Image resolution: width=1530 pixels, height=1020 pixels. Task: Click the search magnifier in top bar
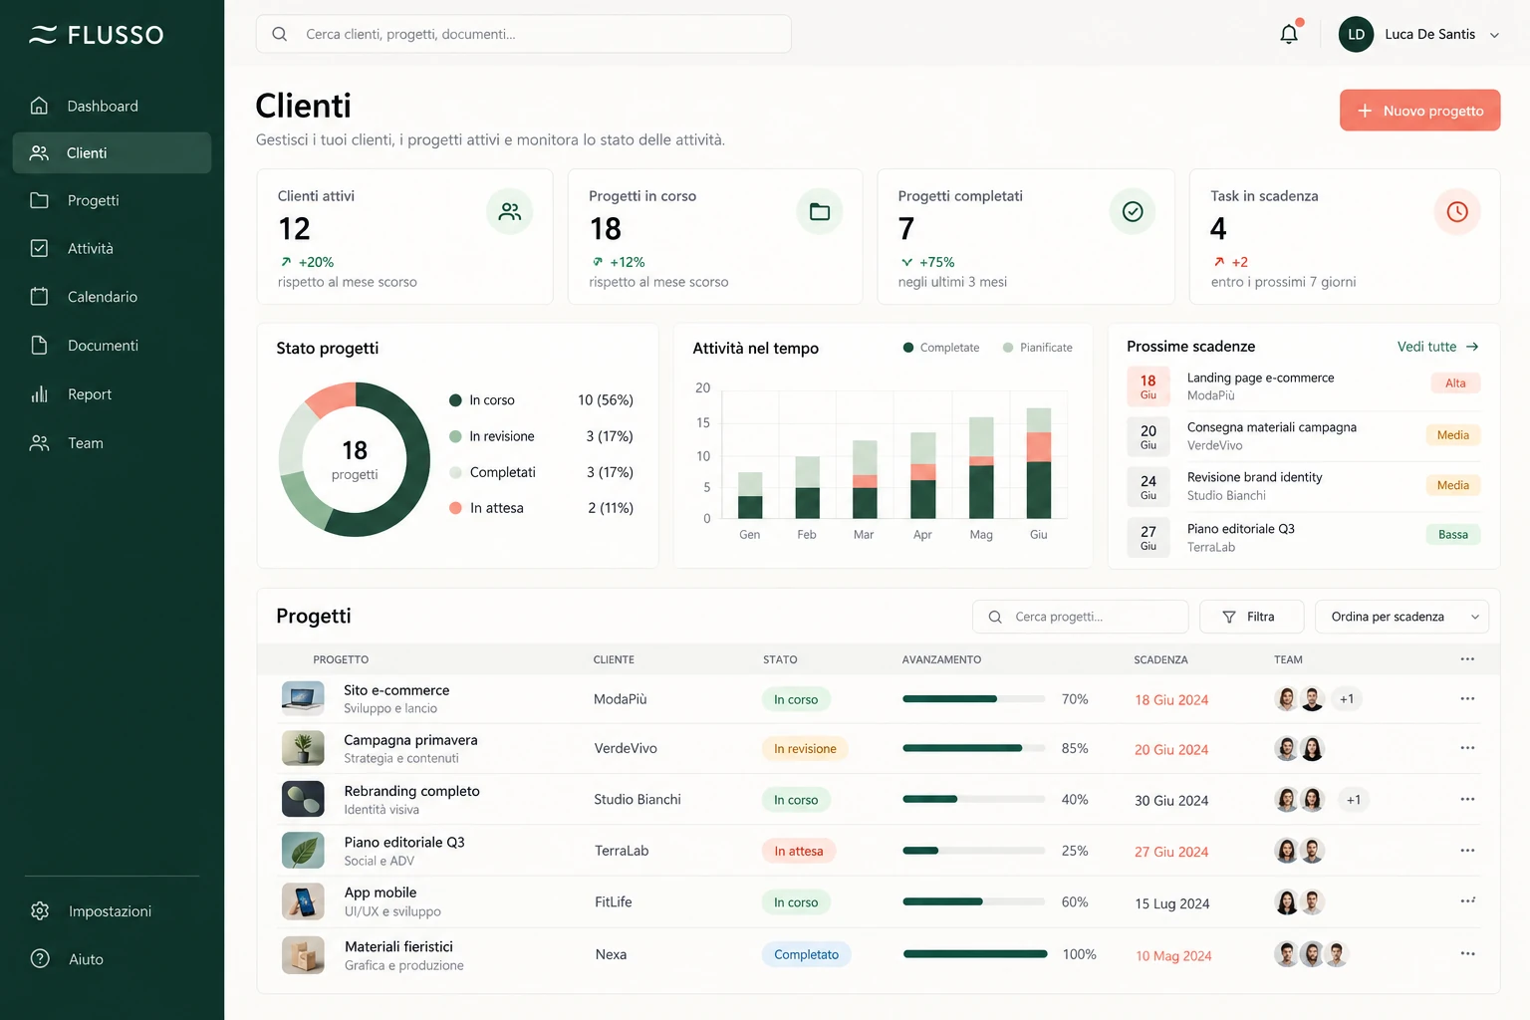280,34
